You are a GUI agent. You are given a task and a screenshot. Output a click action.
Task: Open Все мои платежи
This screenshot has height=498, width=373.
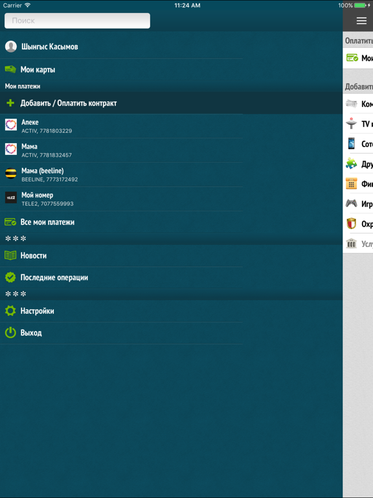[122, 222]
